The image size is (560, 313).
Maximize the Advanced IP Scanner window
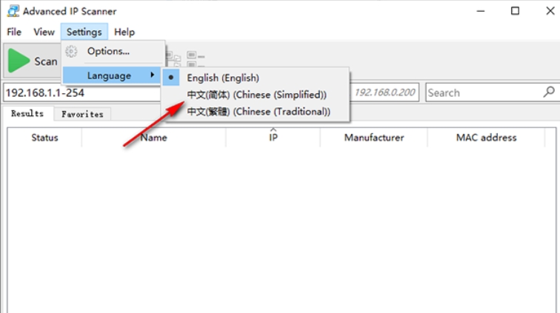515,11
